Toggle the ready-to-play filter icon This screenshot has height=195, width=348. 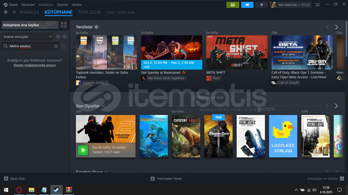(65, 37)
